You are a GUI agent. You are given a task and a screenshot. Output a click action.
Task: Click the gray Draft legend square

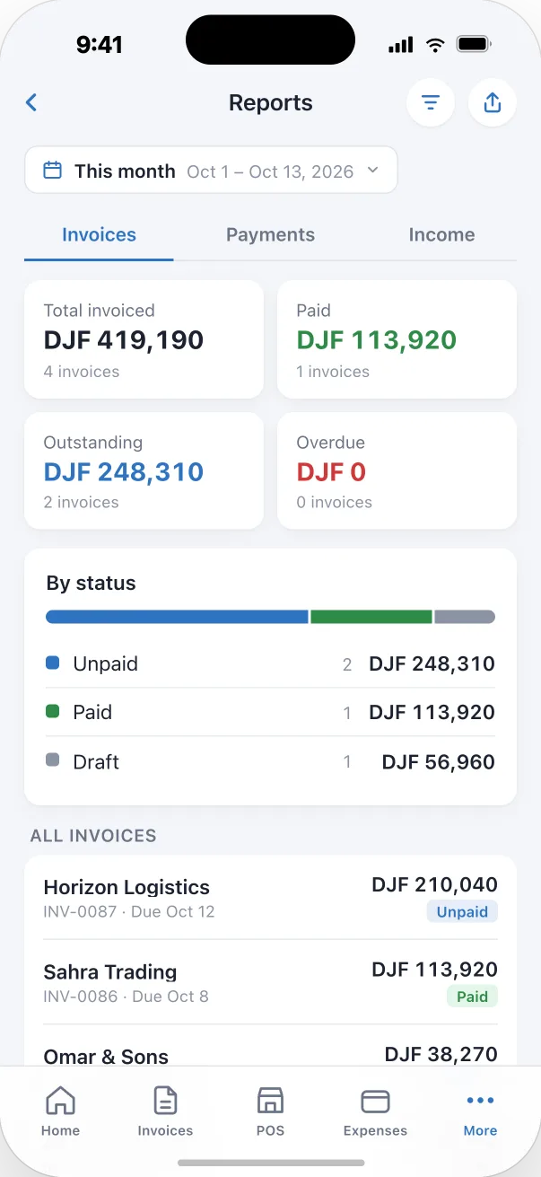click(53, 760)
